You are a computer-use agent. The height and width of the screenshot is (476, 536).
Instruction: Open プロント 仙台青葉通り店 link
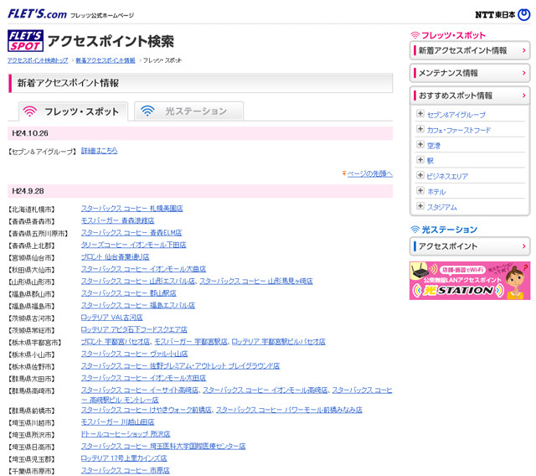(x=116, y=256)
